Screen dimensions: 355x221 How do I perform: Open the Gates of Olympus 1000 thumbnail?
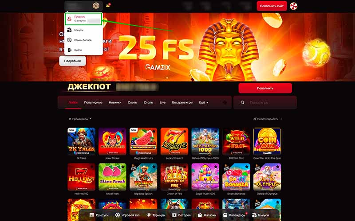pyautogui.click(x=205, y=141)
